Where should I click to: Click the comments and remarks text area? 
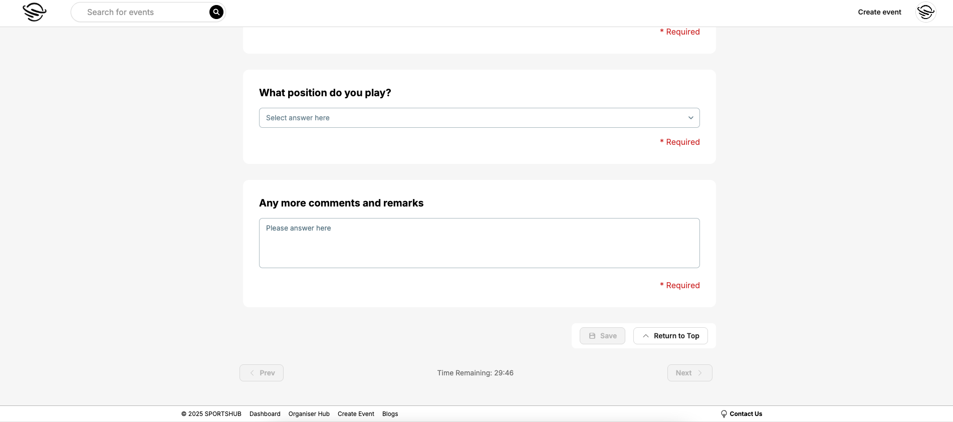click(x=479, y=243)
